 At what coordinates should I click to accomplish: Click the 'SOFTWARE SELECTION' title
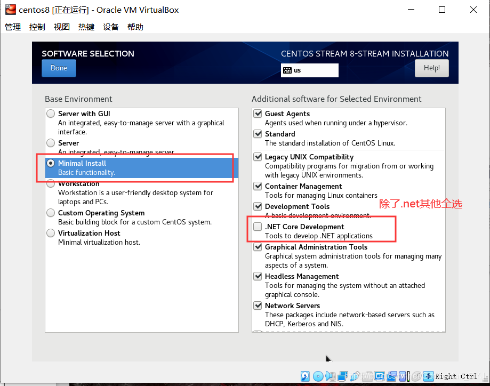click(88, 54)
